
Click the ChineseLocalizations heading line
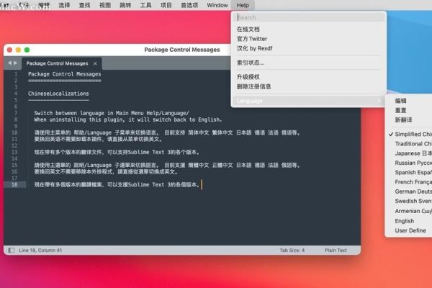pos(58,94)
